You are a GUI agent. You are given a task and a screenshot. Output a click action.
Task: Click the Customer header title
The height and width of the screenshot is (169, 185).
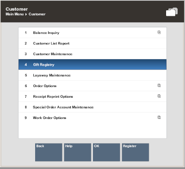17,9
